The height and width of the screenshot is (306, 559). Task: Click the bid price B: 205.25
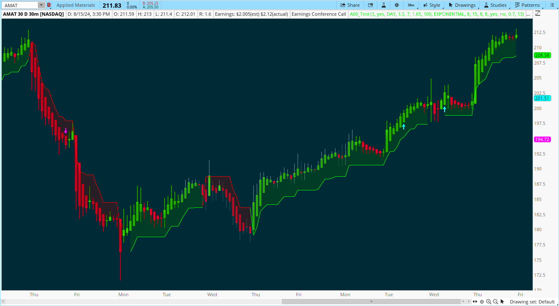coord(150,3)
